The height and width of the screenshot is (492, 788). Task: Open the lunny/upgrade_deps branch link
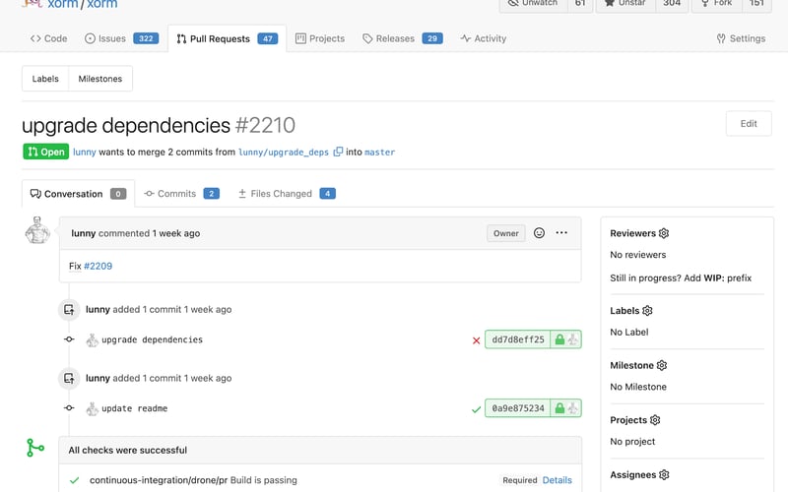point(284,153)
